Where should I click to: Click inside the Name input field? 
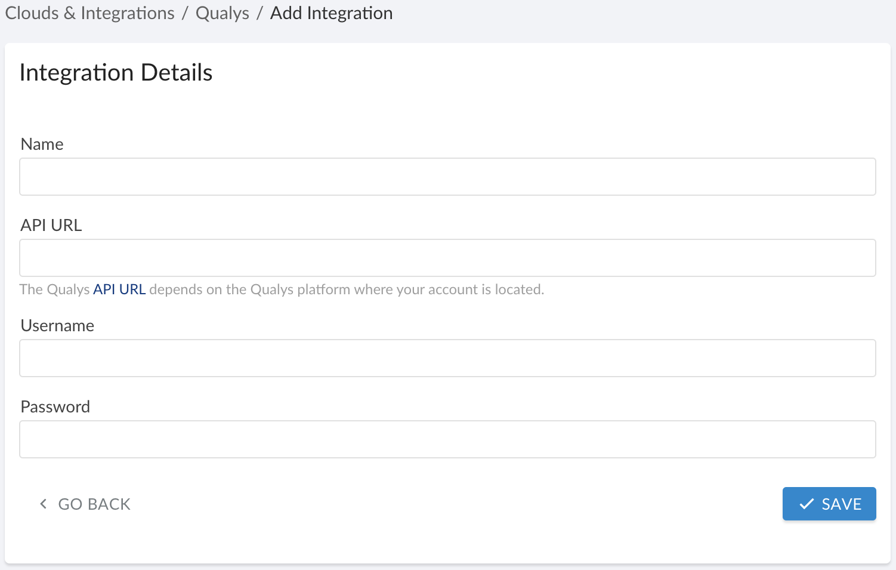[x=447, y=177]
